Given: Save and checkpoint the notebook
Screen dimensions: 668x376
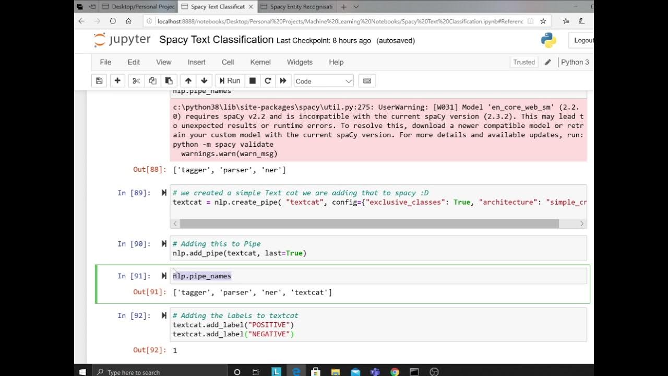Looking at the screenshot, I should pos(99,81).
